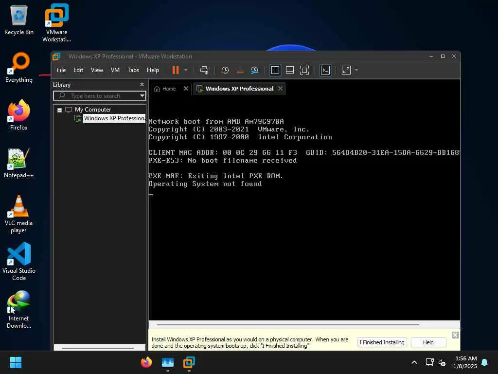Open the power options dropdown beside the pause button

coord(186,70)
